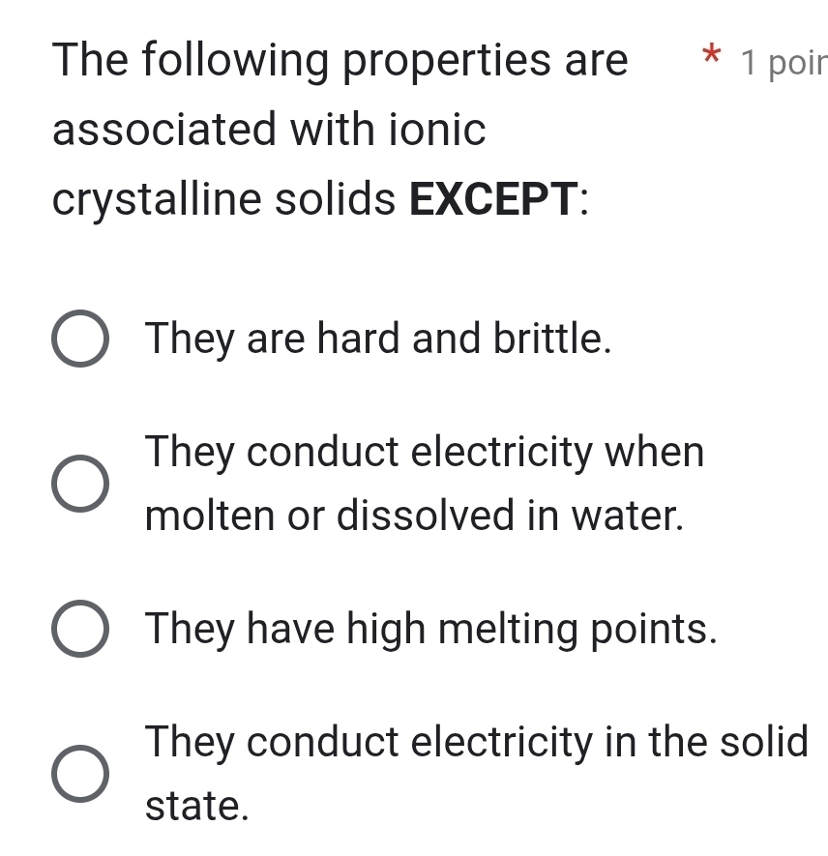Click the "associated with ionic" question line
This screenshot has width=828, height=856.
tap(270, 131)
